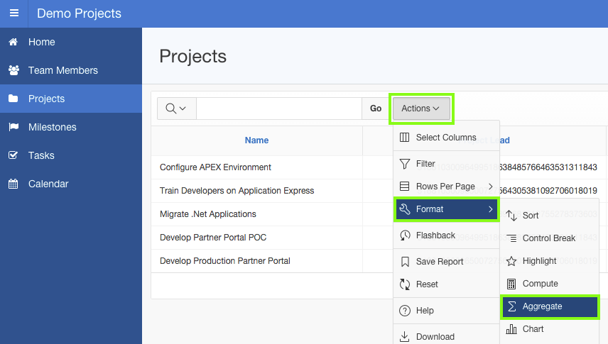
Task: Click the Milestones flag icon
Action: tap(13, 127)
